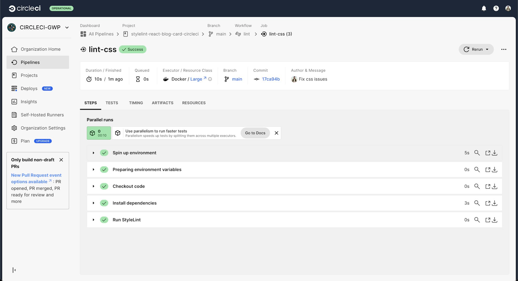Open the CircleCI home logo
Viewport: 518px width, 281px height.
(25, 8)
